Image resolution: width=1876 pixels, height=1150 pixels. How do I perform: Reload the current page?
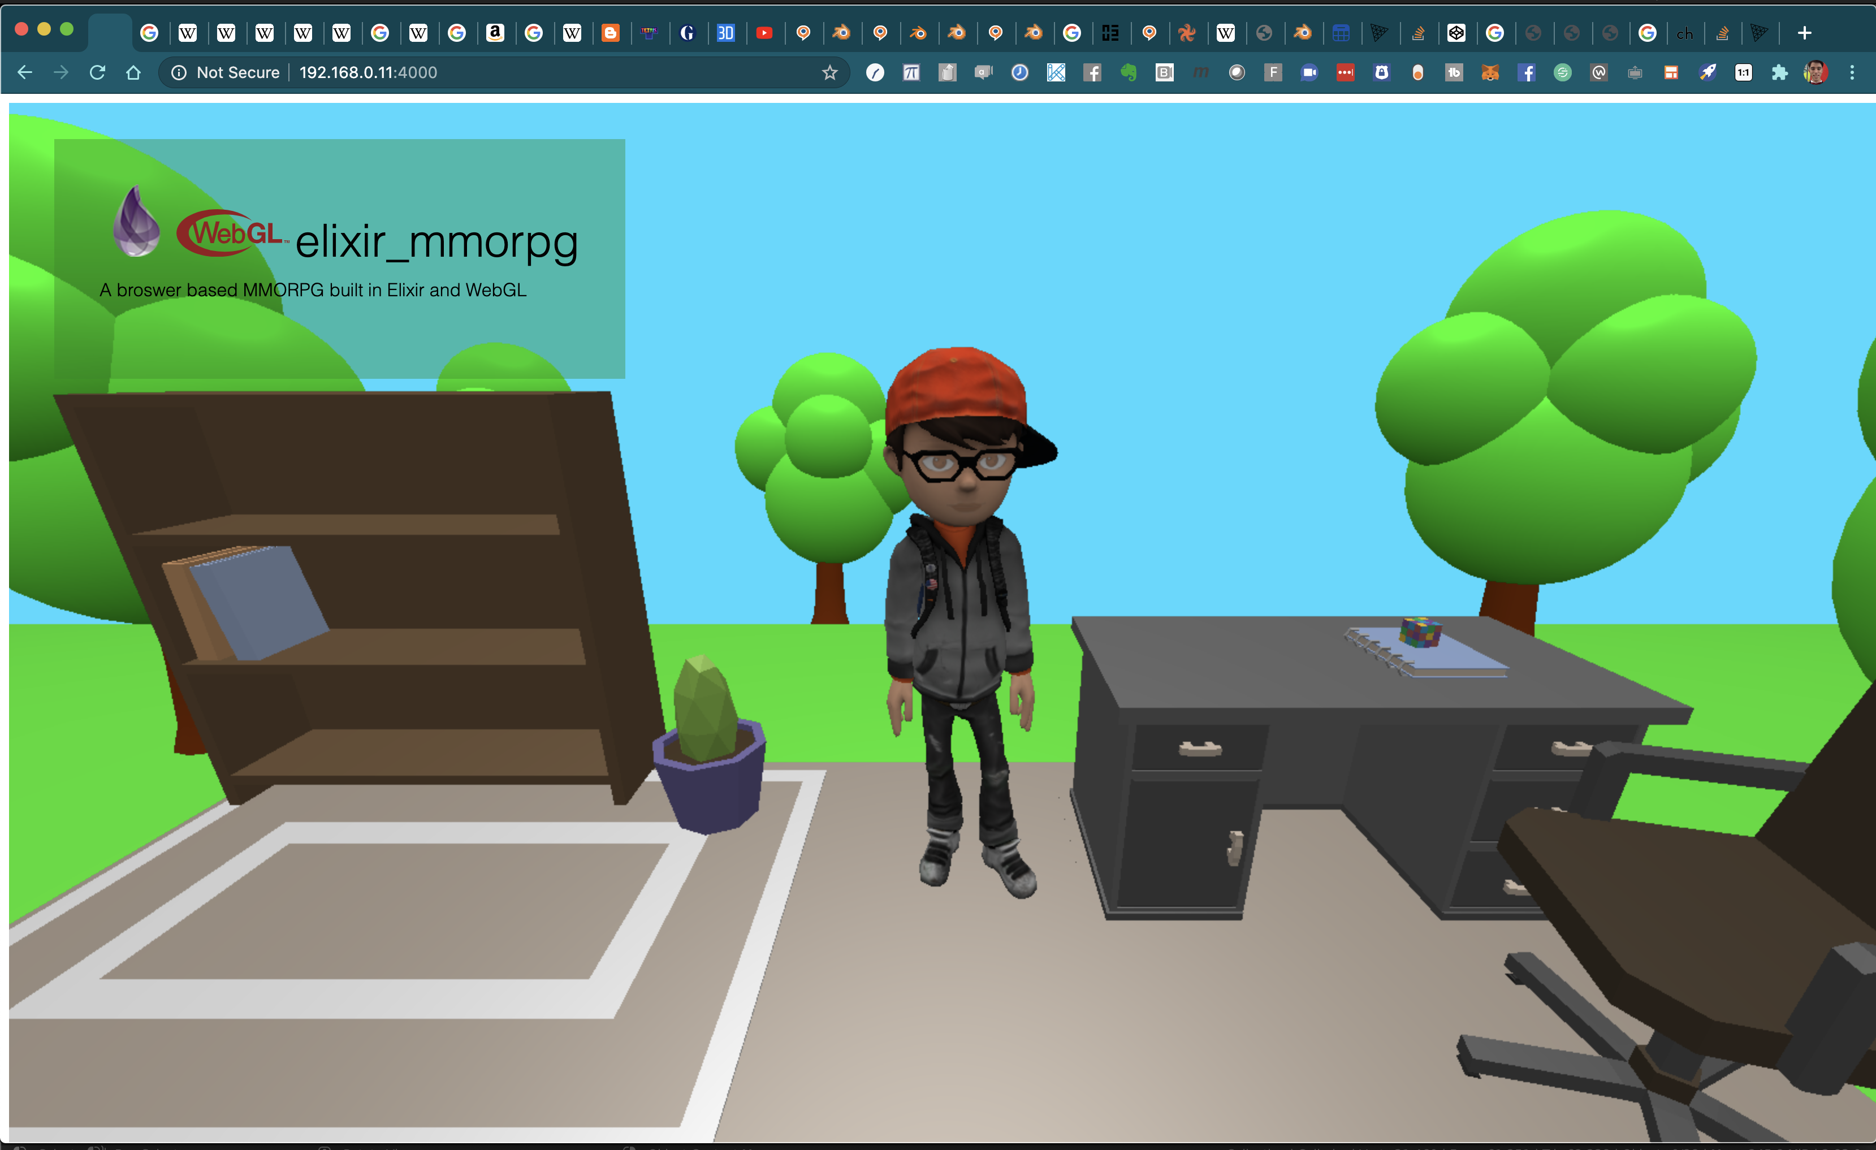coord(97,72)
